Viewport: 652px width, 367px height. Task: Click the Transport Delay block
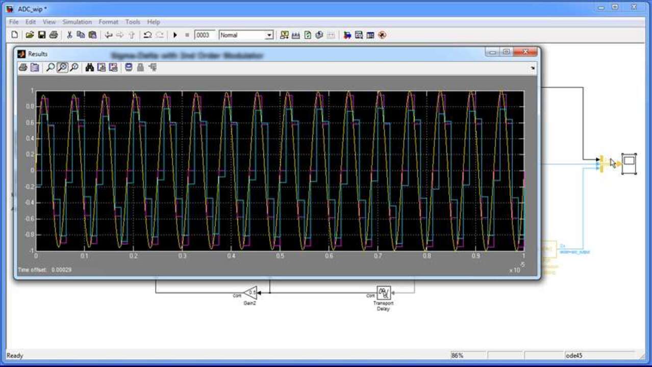coord(383,293)
